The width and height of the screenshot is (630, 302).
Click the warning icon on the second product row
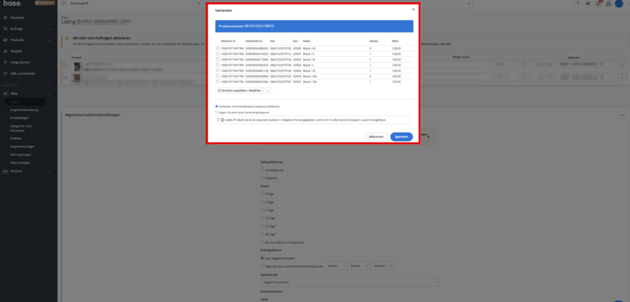pyautogui.click(x=623, y=77)
